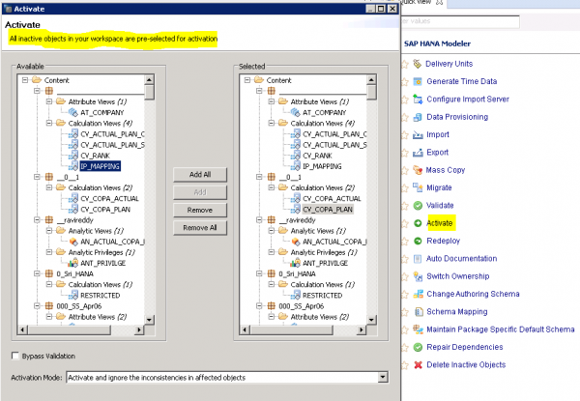The width and height of the screenshot is (580, 401).
Task: Click the Delivery Units tag icon
Action: click(418, 64)
